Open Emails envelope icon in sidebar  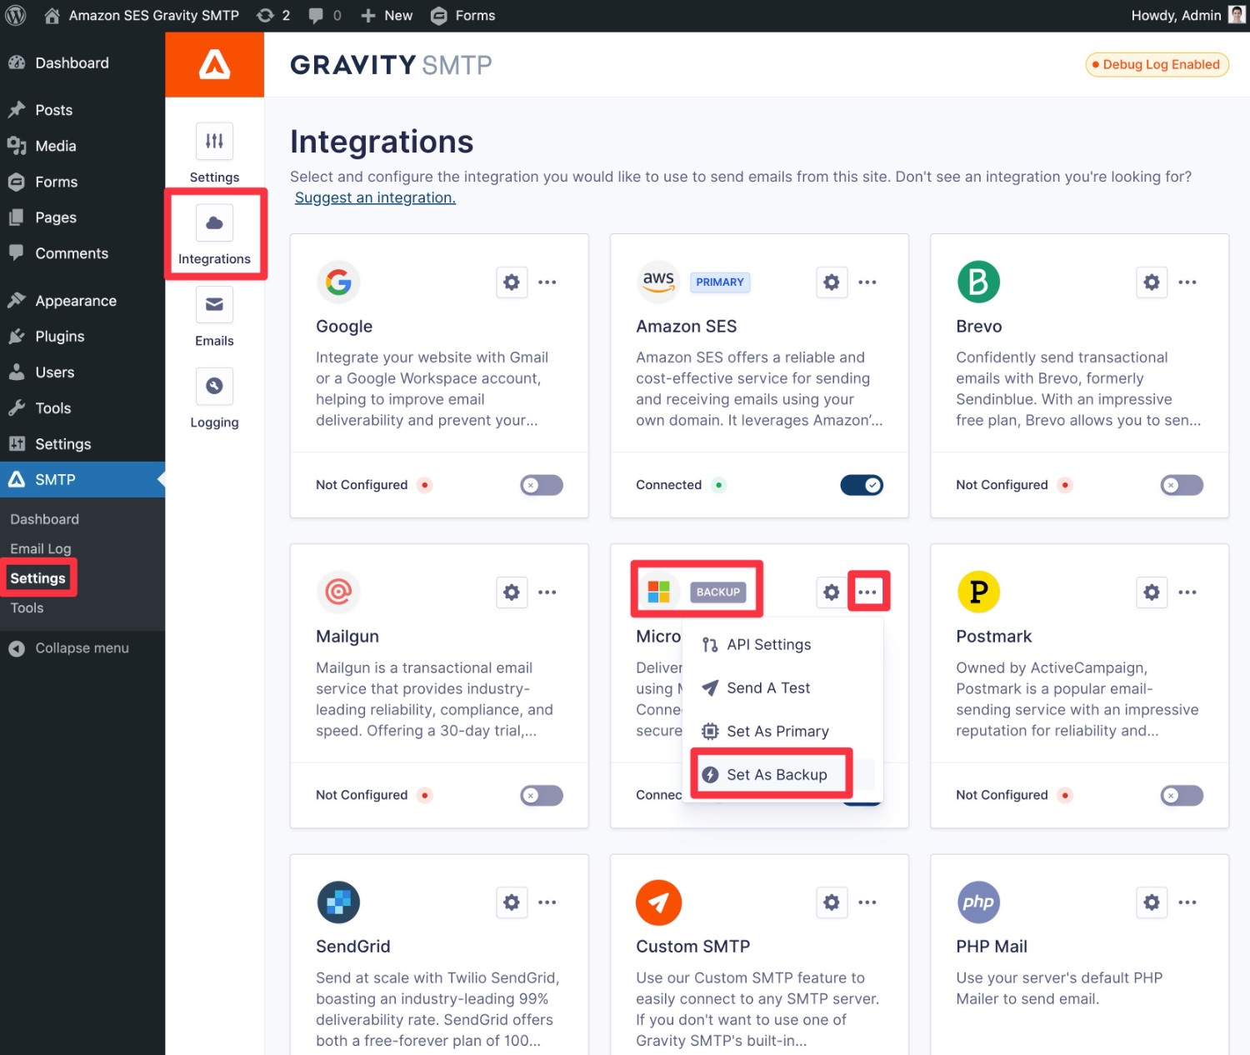214,304
